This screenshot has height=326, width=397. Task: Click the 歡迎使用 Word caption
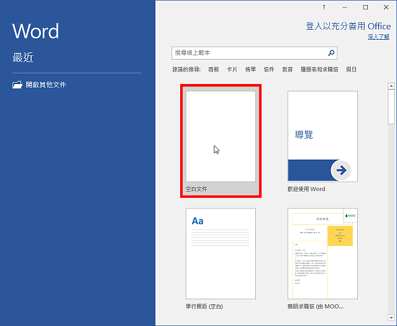click(x=306, y=189)
